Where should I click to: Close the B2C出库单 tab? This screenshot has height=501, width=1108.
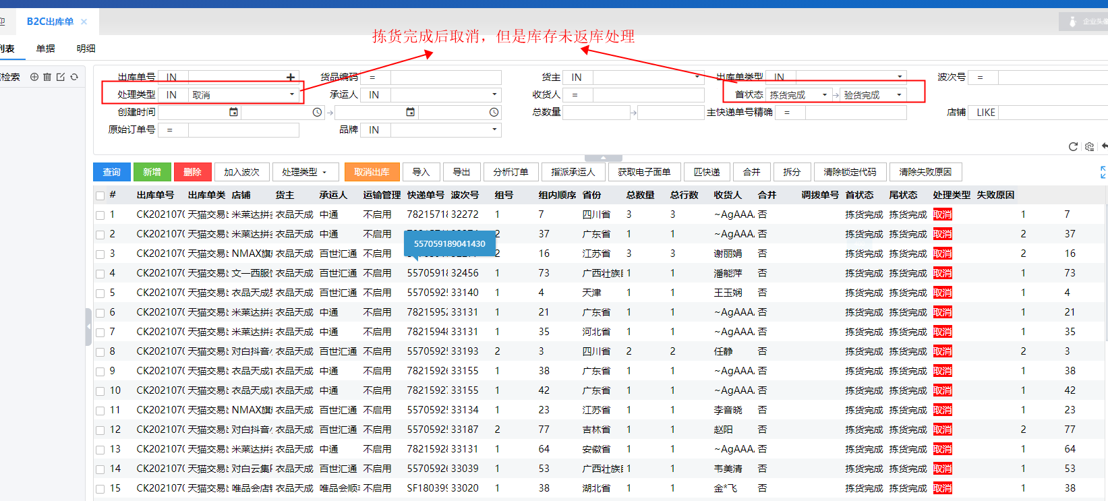coord(84,22)
